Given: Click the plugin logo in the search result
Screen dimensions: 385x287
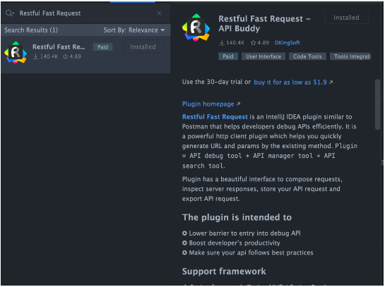Looking at the screenshot, I should tap(16, 53).
